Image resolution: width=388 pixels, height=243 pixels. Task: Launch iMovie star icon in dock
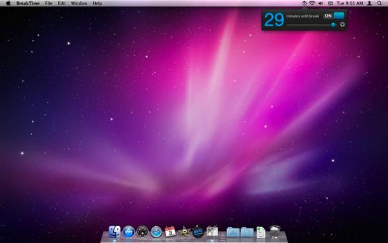(184, 232)
